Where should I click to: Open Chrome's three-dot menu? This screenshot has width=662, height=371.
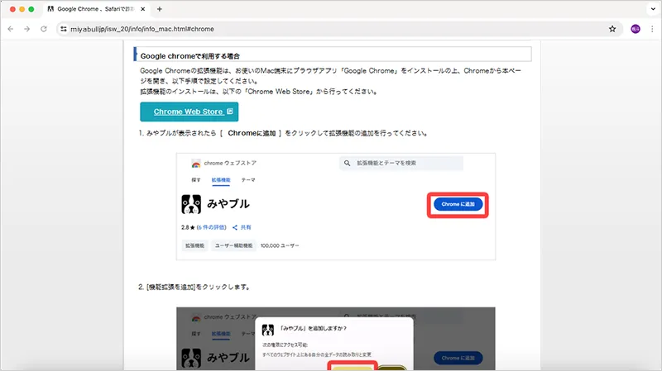click(x=652, y=29)
